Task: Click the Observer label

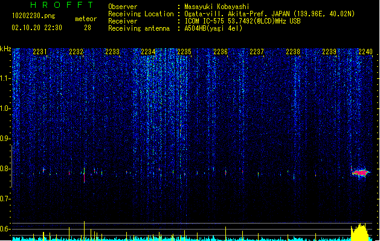Action: [123, 7]
